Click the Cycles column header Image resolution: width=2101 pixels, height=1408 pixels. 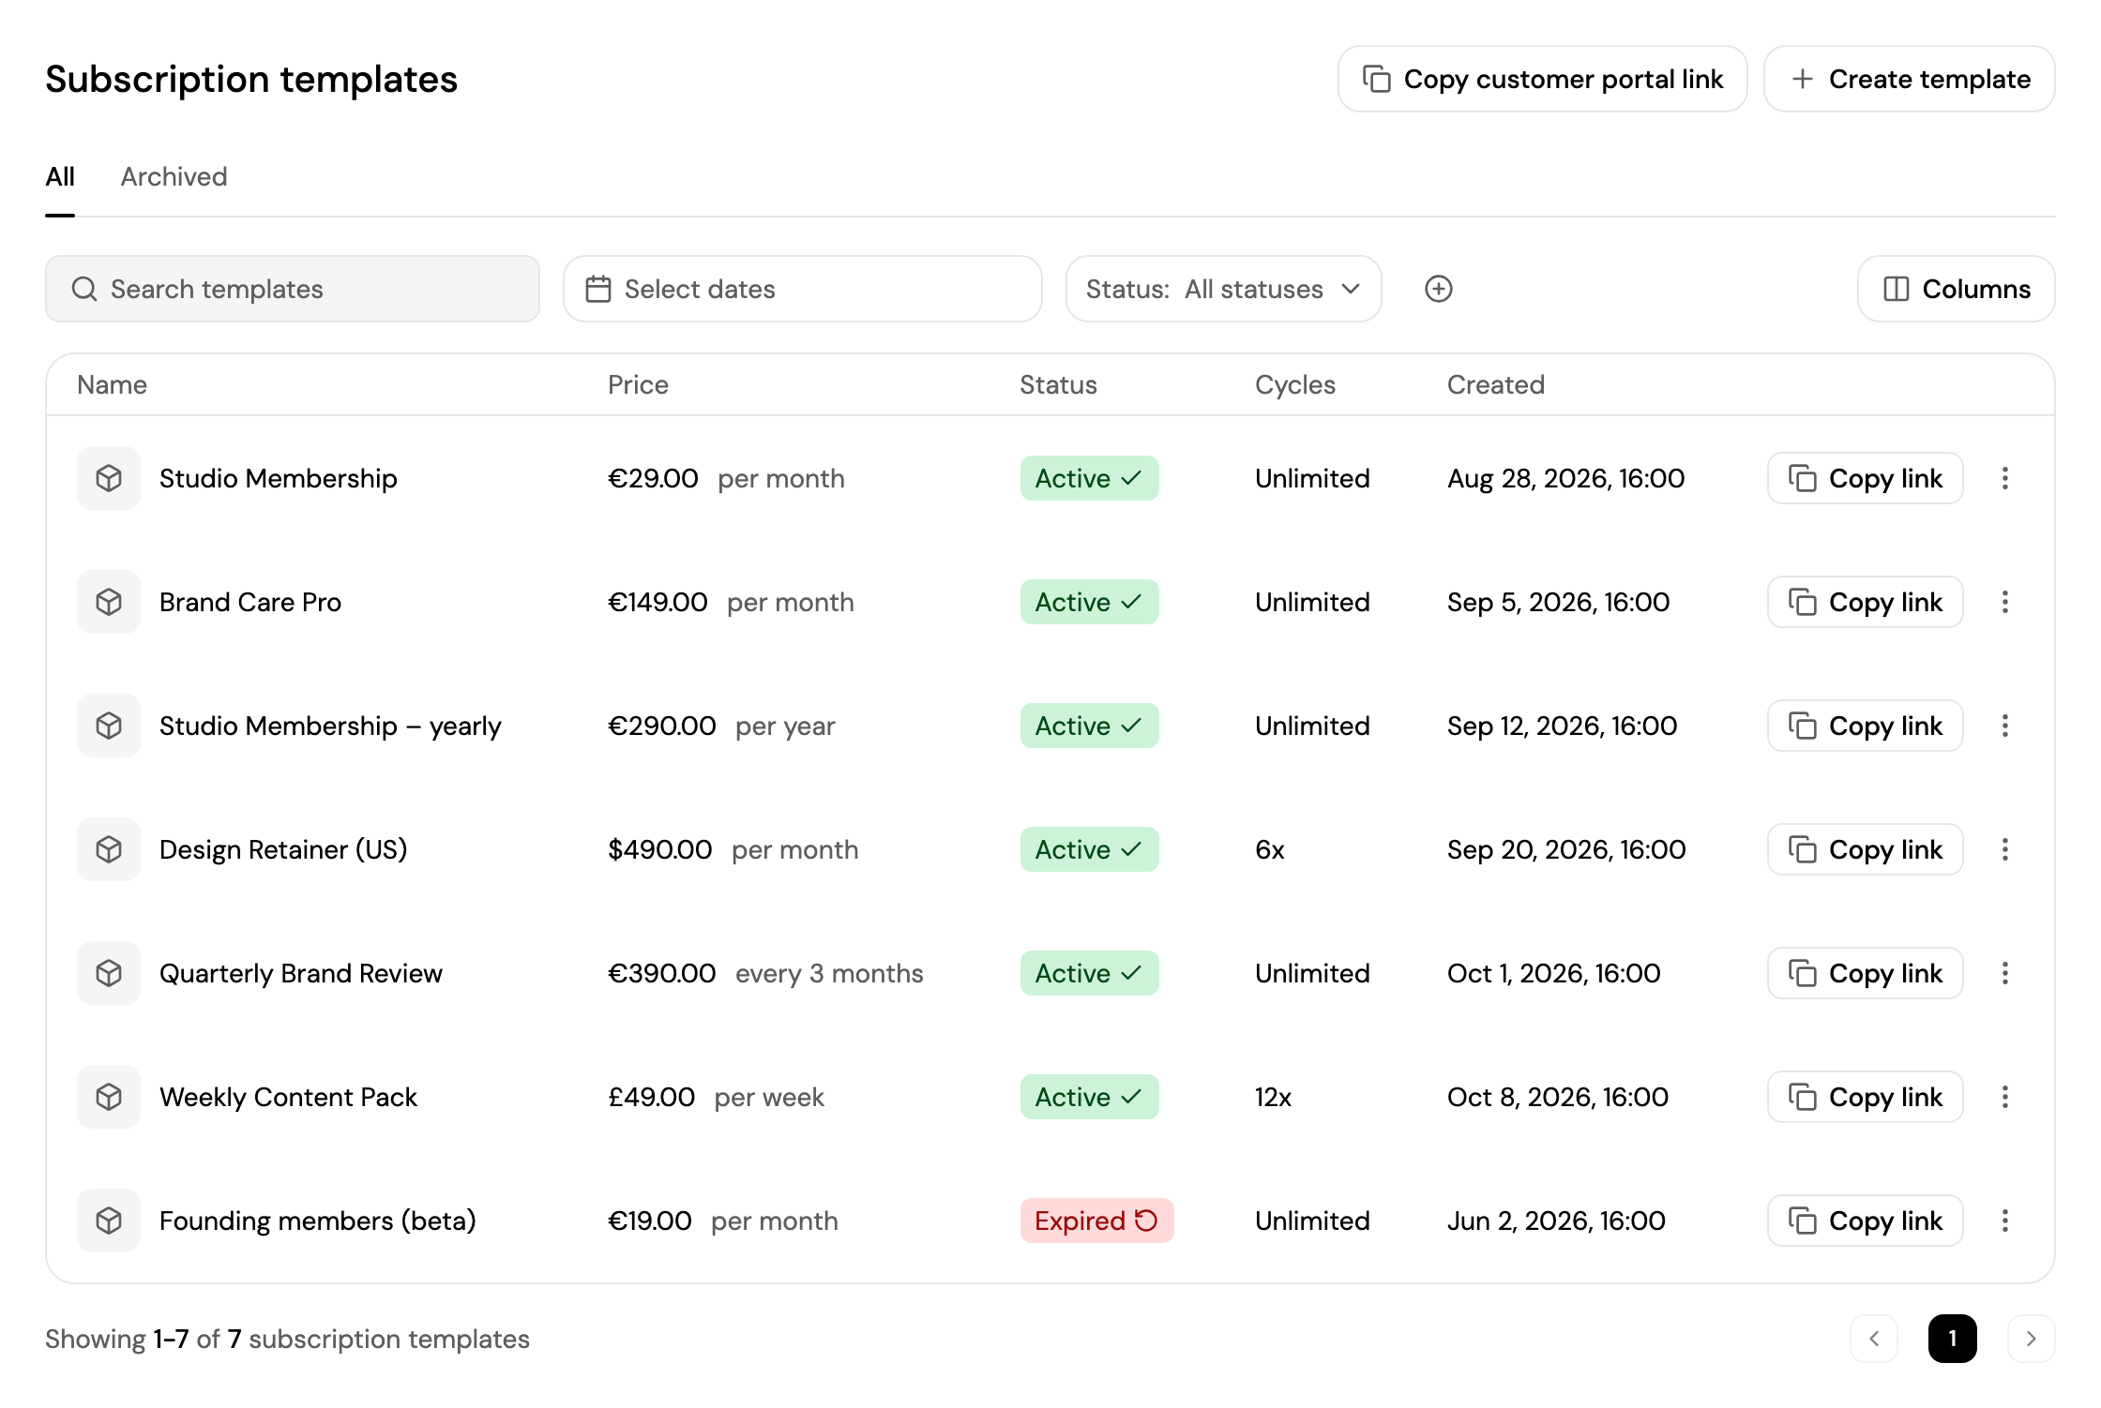click(x=1294, y=384)
